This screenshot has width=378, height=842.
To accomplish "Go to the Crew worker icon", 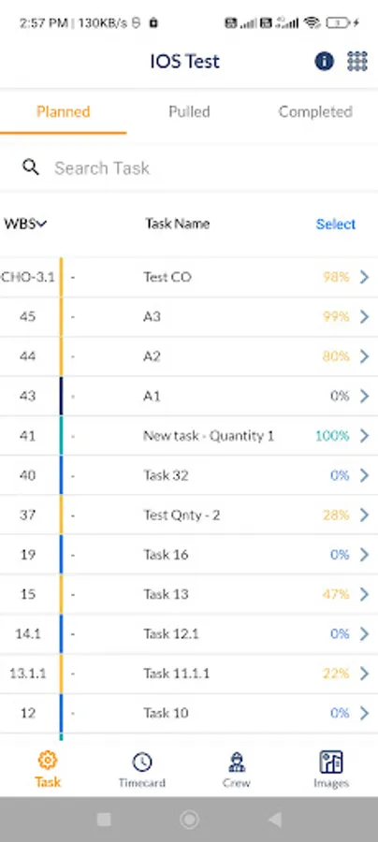I will [x=236, y=762].
